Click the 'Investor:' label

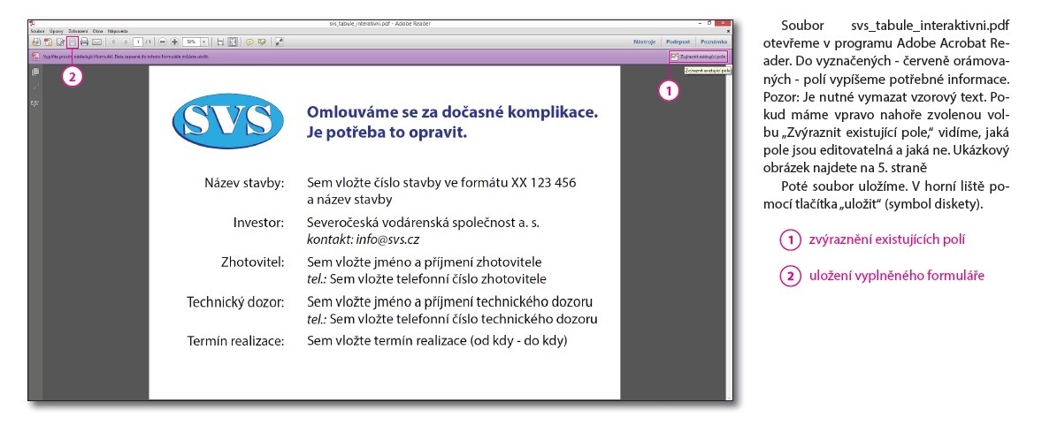[x=258, y=222]
